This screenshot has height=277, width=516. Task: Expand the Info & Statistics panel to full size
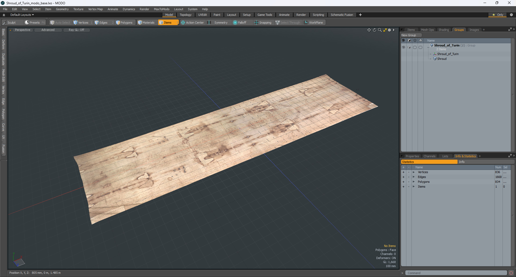(x=510, y=156)
